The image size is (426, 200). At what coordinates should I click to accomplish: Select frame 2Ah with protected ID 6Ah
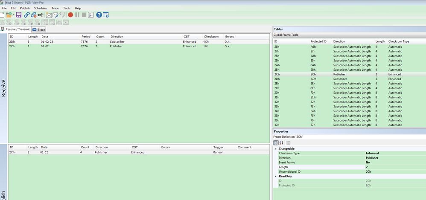point(350,65)
